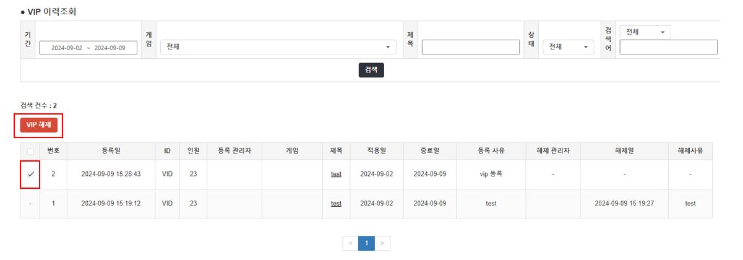Image resolution: width=743 pixels, height=260 pixels.
Task: Open the 검색어 type dropdown
Action: pyautogui.click(x=645, y=32)
